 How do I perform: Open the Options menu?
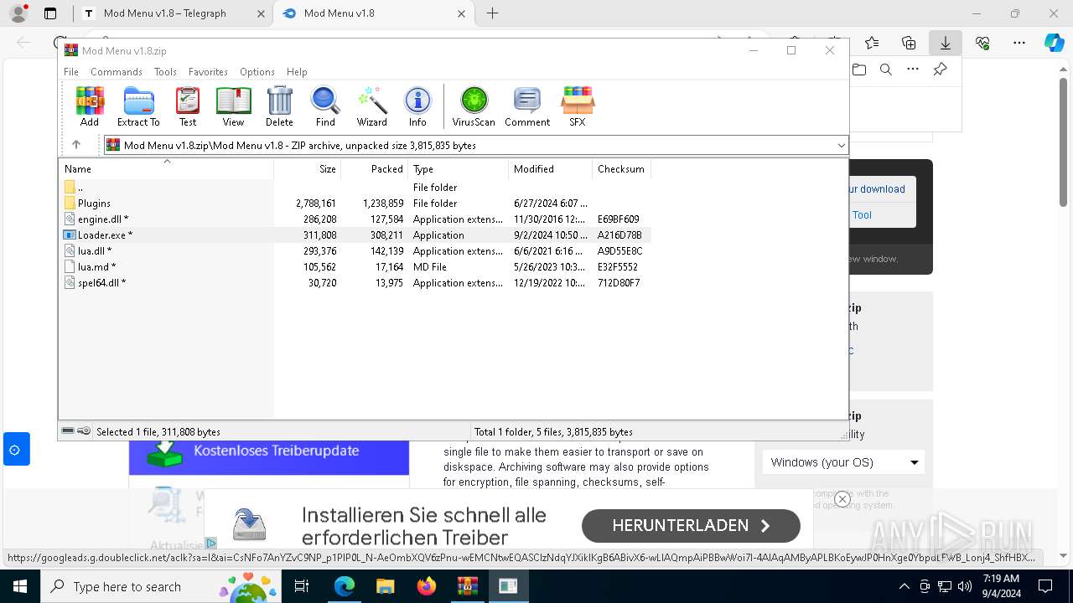click(x=257, y=72)
